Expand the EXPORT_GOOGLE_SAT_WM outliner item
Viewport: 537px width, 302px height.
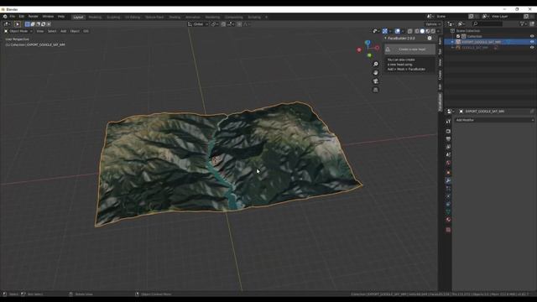(452, 42)
